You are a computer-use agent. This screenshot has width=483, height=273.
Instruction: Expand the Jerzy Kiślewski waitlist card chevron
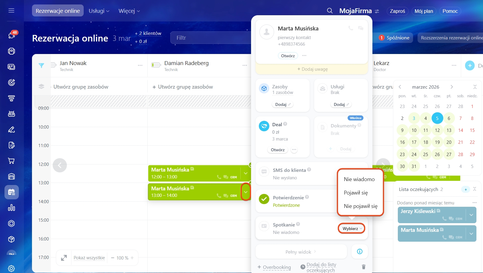coord(471,215)
